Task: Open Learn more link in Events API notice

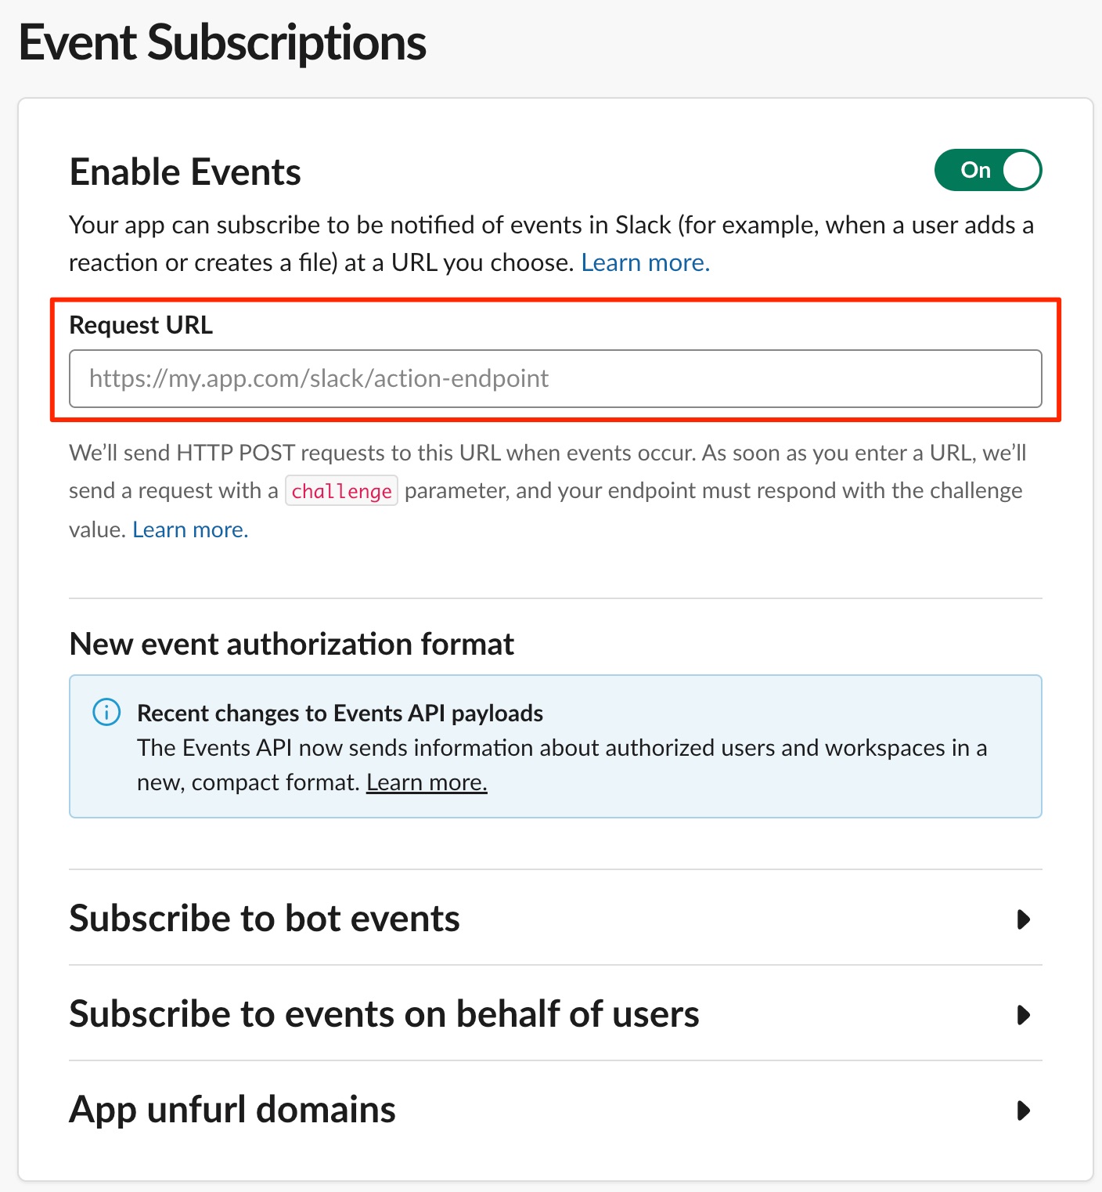Action: pyautogui.click(x=427, y=782)
